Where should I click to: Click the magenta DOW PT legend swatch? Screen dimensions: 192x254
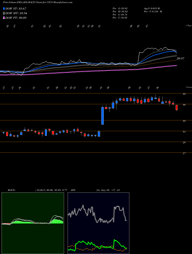coord(4,18)
